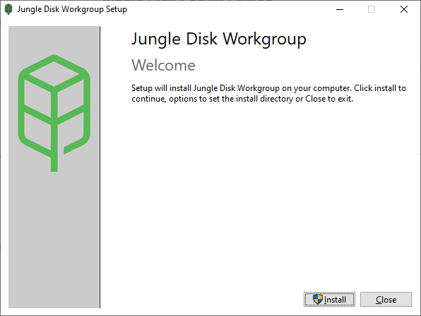The image size is (421, 316).
Task: Click the "Jungle Disk Workgroup Setup" title text
Action: (72, 9)
